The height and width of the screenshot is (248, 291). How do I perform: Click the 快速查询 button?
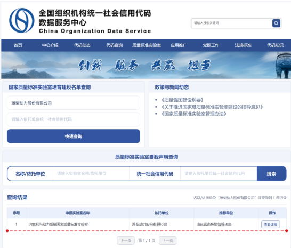[x=74, y=136]
